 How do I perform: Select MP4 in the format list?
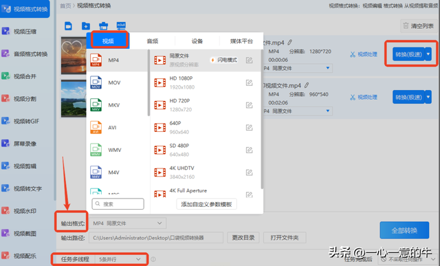(x=118, y=60)
